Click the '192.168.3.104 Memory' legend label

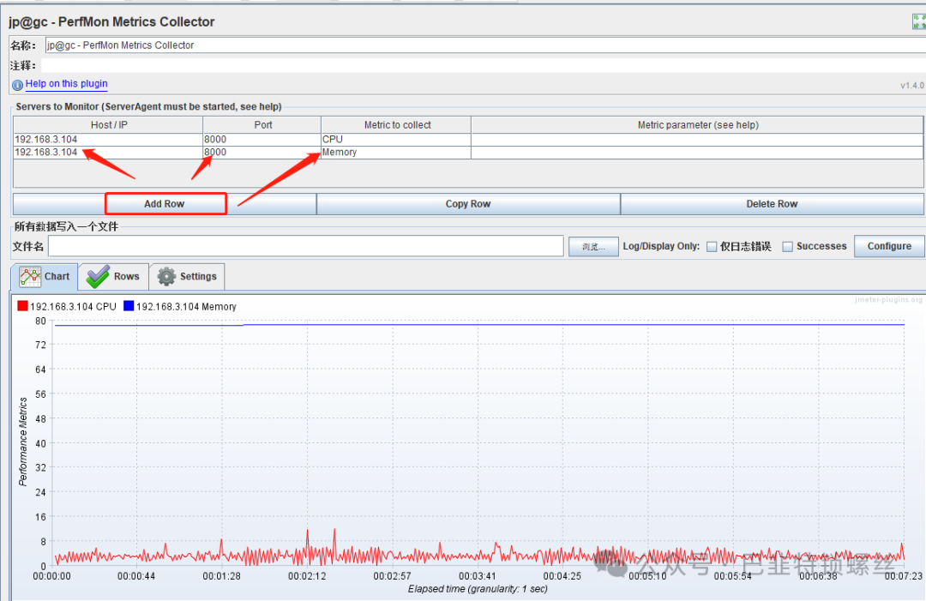(186, 306)
